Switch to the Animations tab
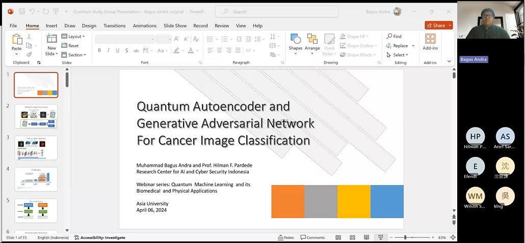The width and height of the screenshot is (525, 243). tap(145, 26)
